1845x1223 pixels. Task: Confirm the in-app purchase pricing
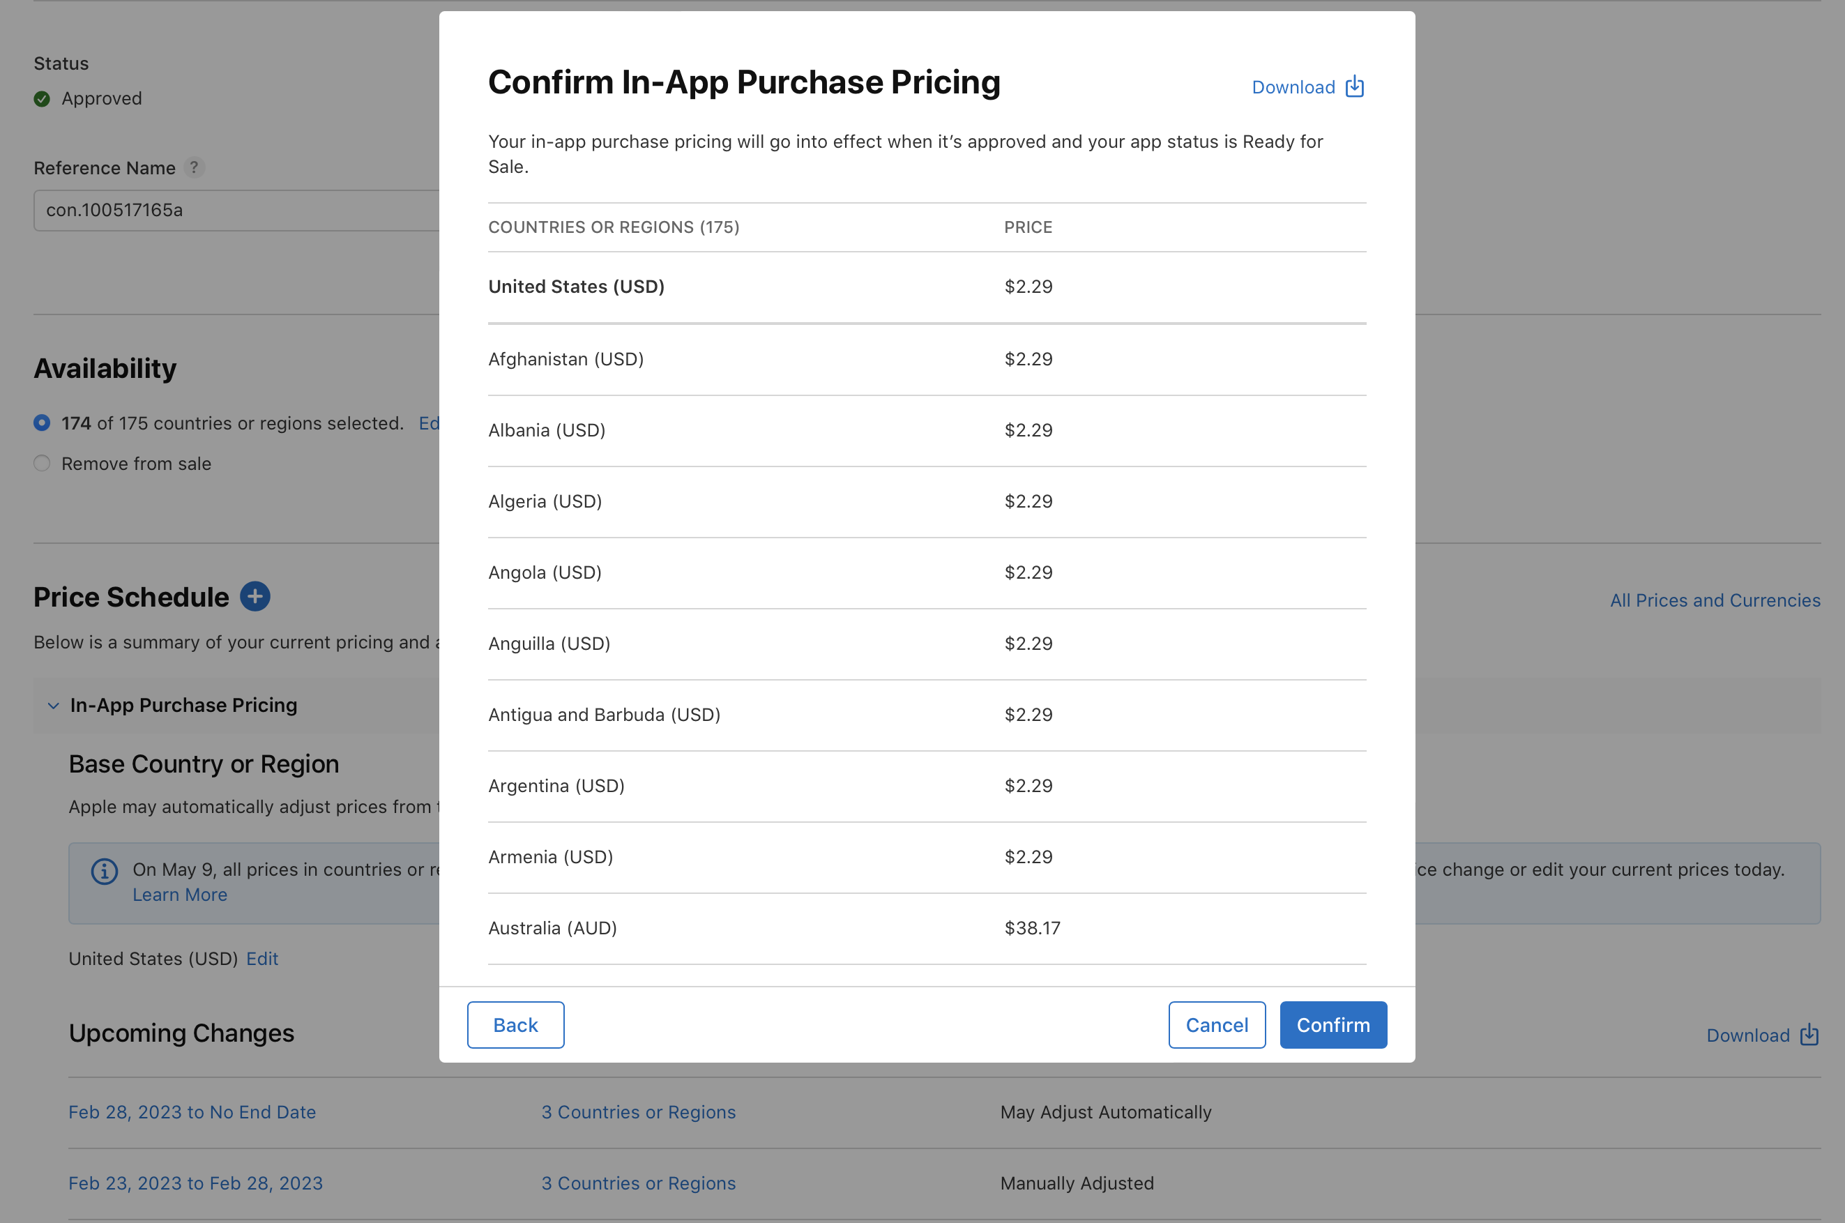(1332, 1025)
